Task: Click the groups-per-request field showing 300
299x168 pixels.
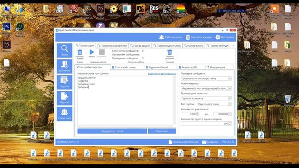Action: (205, 124)
